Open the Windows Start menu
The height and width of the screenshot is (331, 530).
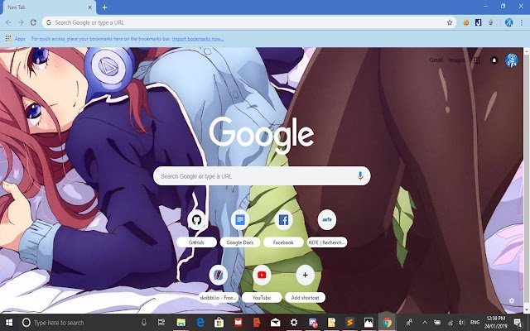(x=9, y=323)
